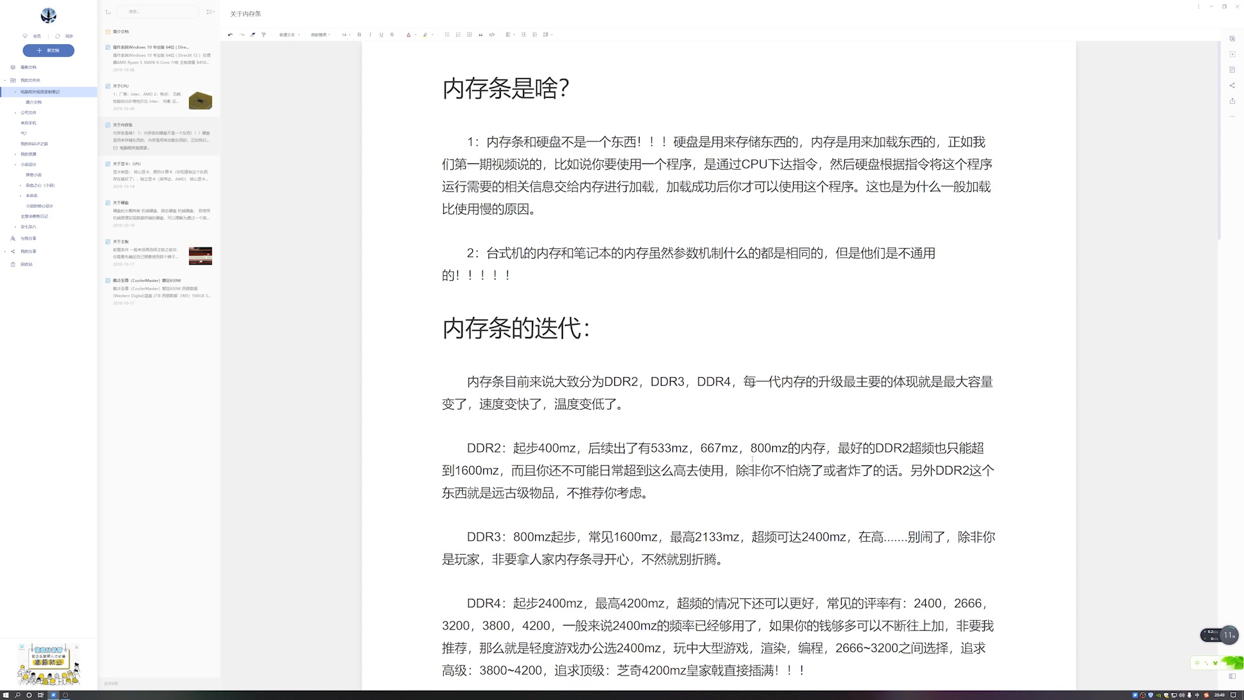Open the share panel on the right sidebar
Viewport: 1244px width, 700px height.
[1232, 85]
